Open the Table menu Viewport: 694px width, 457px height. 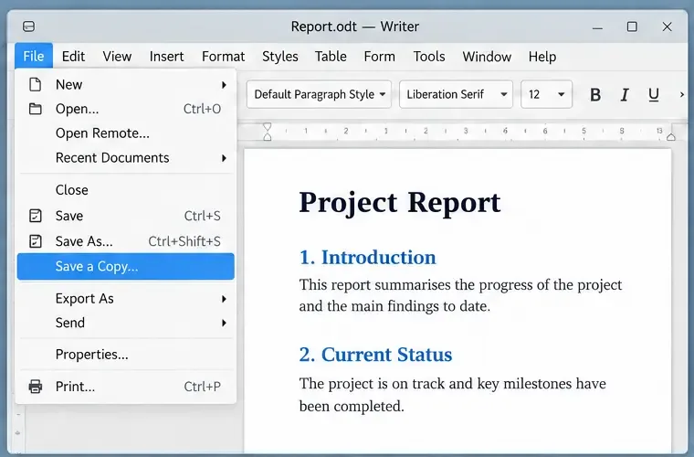pyautogui.click(x=331, y=57)
